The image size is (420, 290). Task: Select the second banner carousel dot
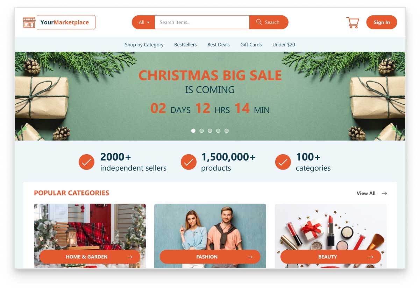coord(202,131)
